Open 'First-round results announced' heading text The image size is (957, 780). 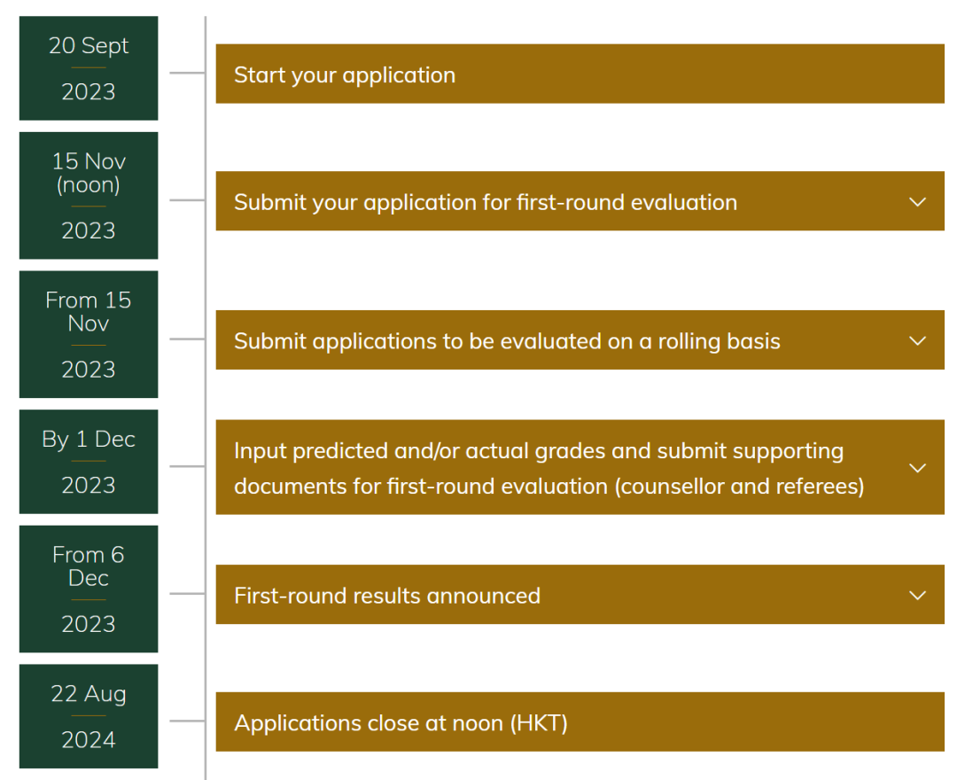click(x=387, y=596)
